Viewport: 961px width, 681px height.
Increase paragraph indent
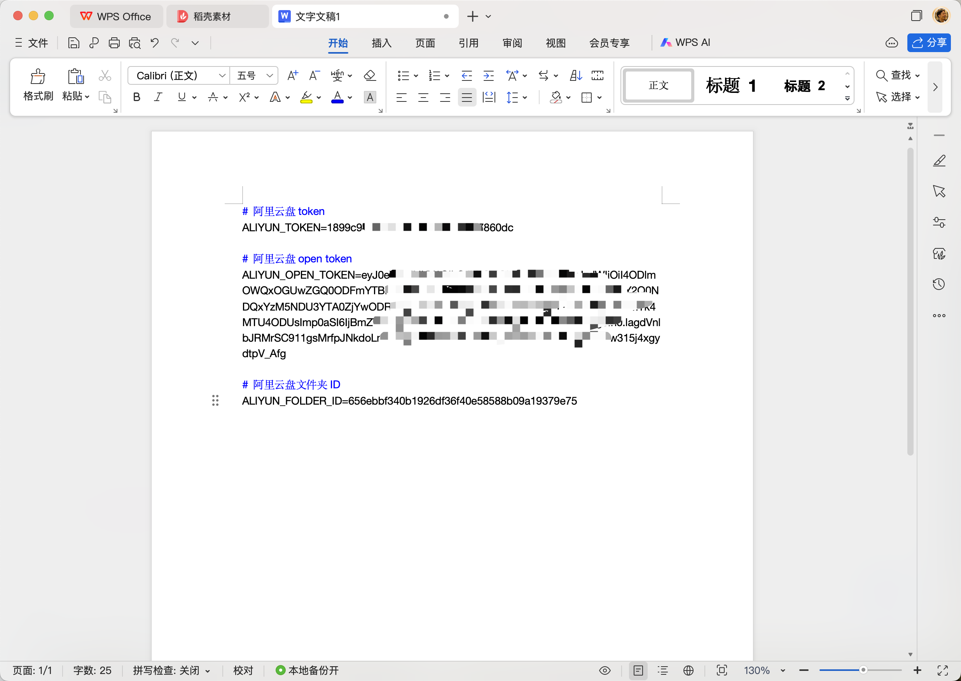click(488, 75)
